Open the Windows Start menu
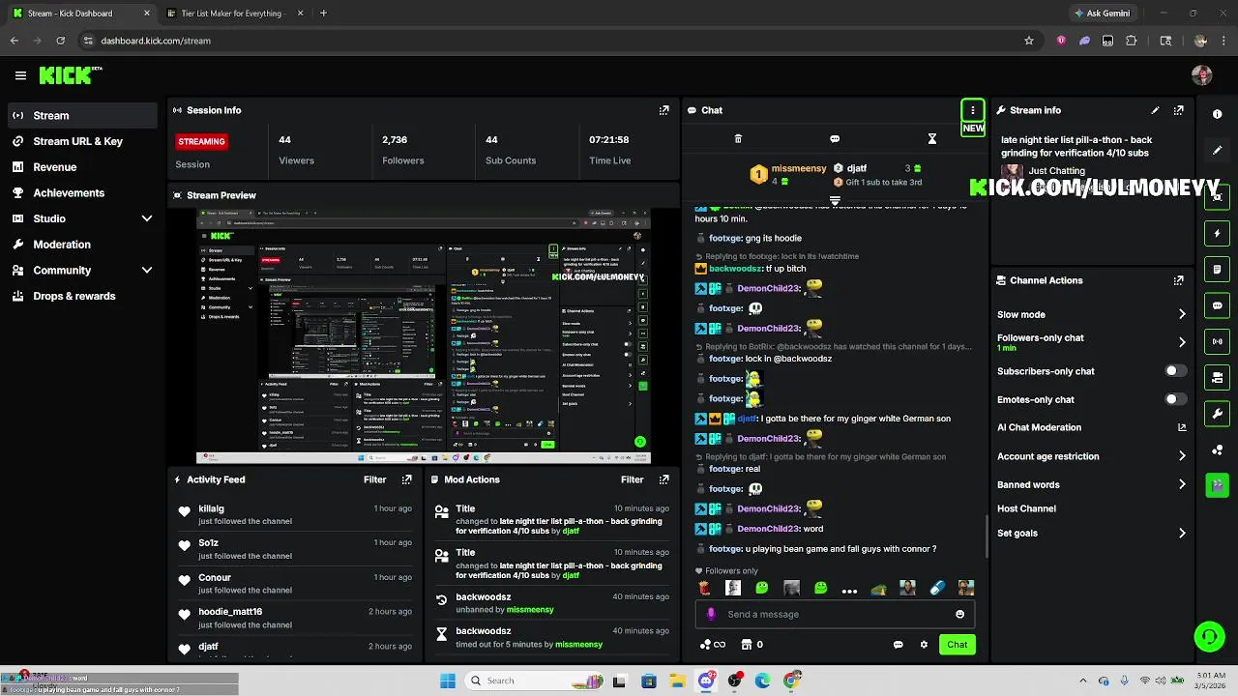This screenshot has width=1238, height=696. tap(448, 681)
